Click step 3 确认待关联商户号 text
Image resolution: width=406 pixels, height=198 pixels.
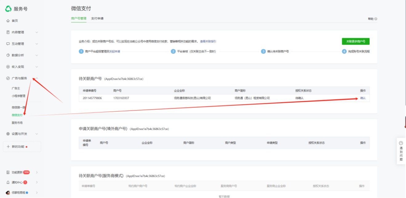tap(278, 51)
